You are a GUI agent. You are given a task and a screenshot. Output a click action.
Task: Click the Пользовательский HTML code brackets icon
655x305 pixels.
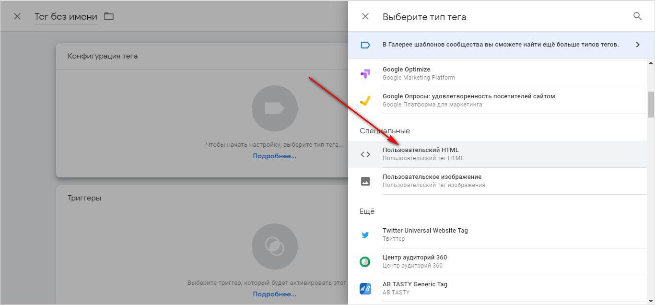pyautogui.click(x=365, y=154)
